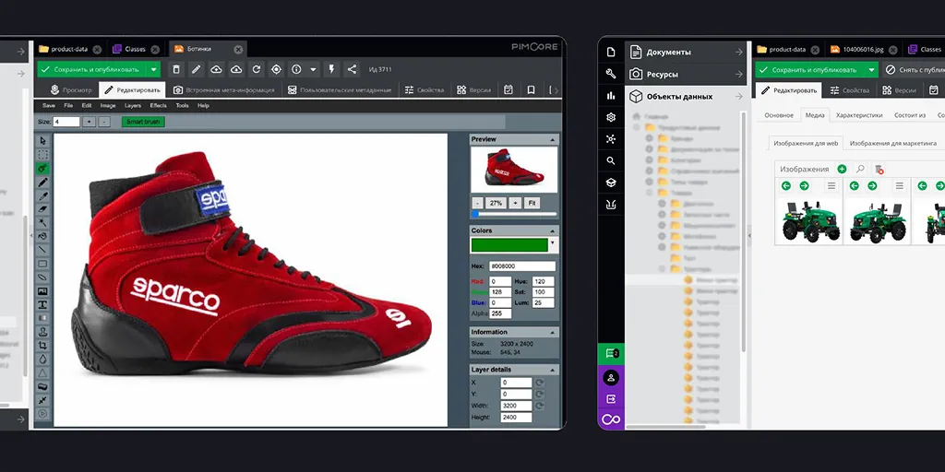Expand the Документы panel arrow
945x472 pixels.
[x=739, y=53]
